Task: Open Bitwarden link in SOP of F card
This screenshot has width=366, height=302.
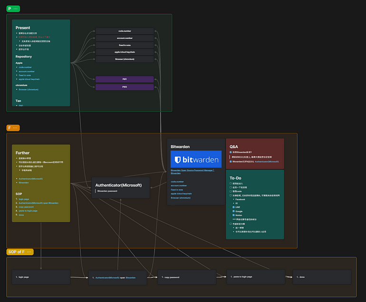Action: pos(131,278)
